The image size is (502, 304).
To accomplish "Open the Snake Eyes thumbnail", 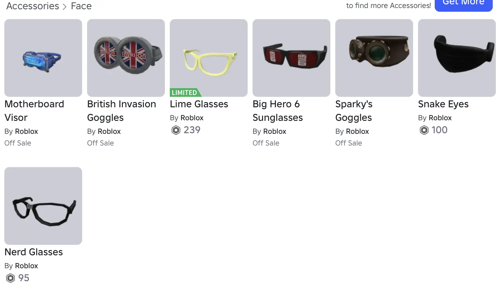I will pyautogui.click(x=457, y=58).
